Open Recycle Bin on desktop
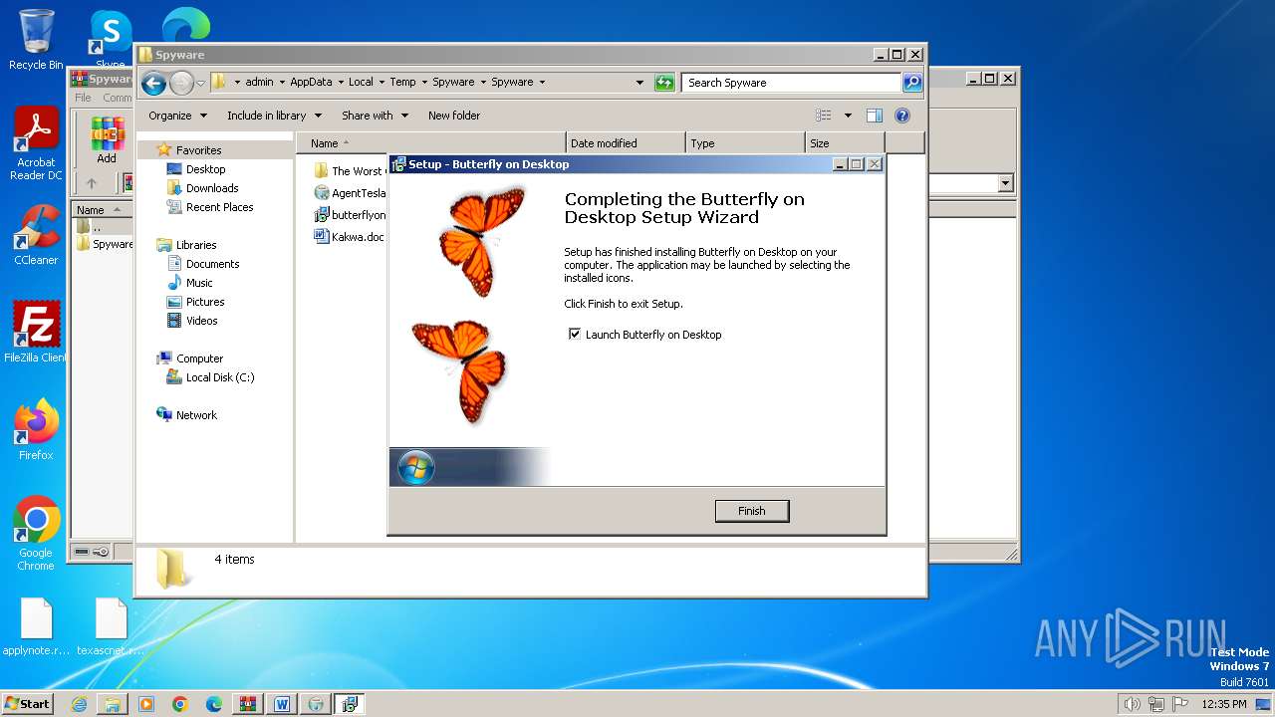The image size is (1275, 717). pos(36,40)
